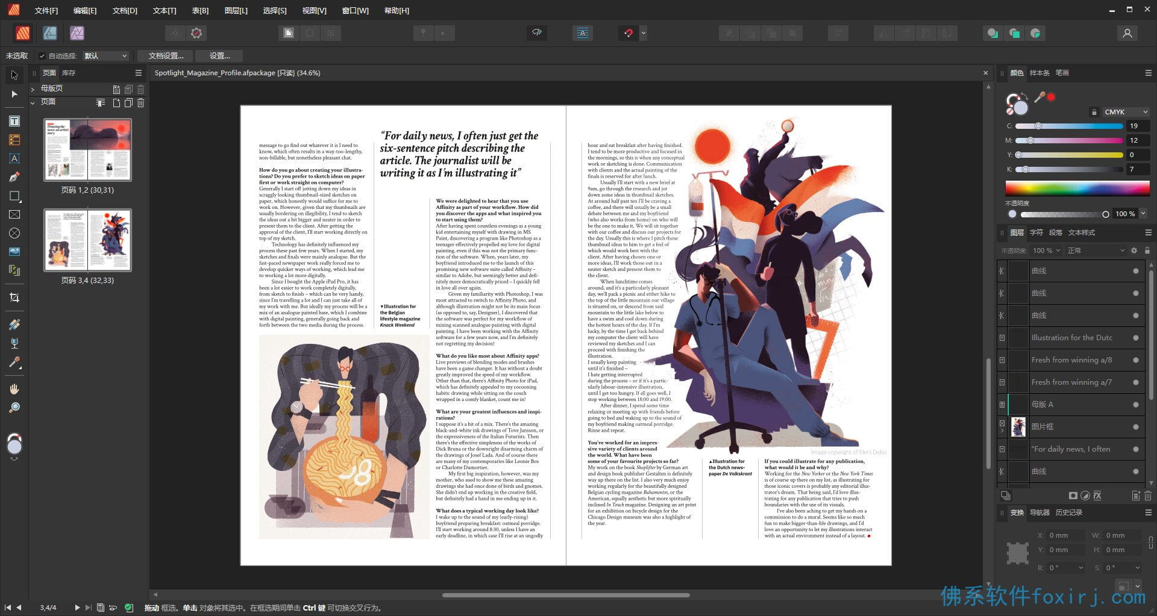Go to next page arrow
The image size is (1157, 616).
click(77, 608)
